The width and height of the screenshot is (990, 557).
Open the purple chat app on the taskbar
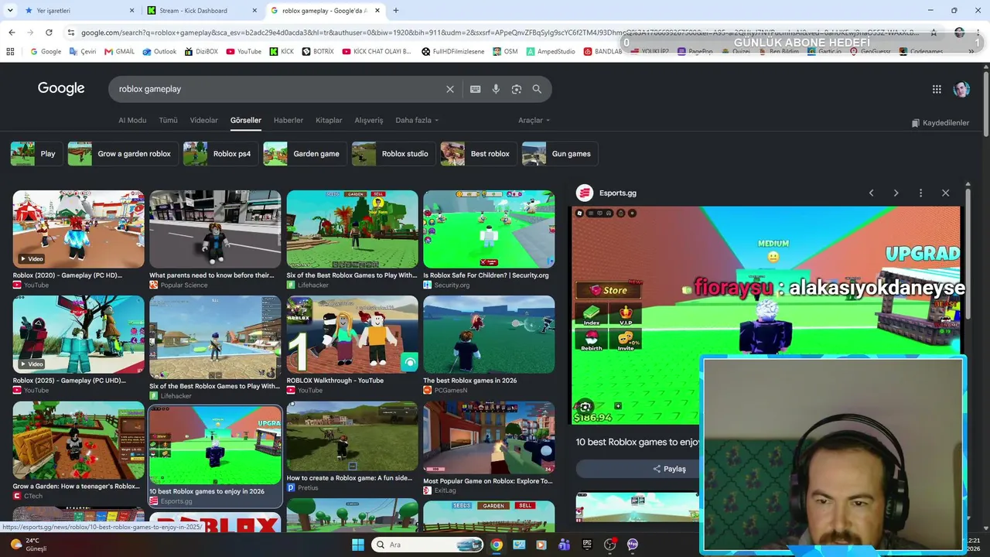point(633,545)
